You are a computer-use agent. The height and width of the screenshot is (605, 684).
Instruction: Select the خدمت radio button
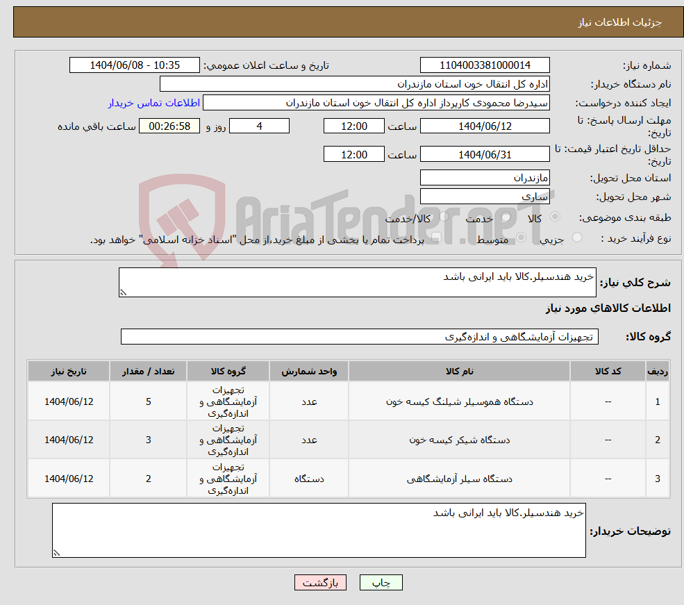[x=506, y=216]
